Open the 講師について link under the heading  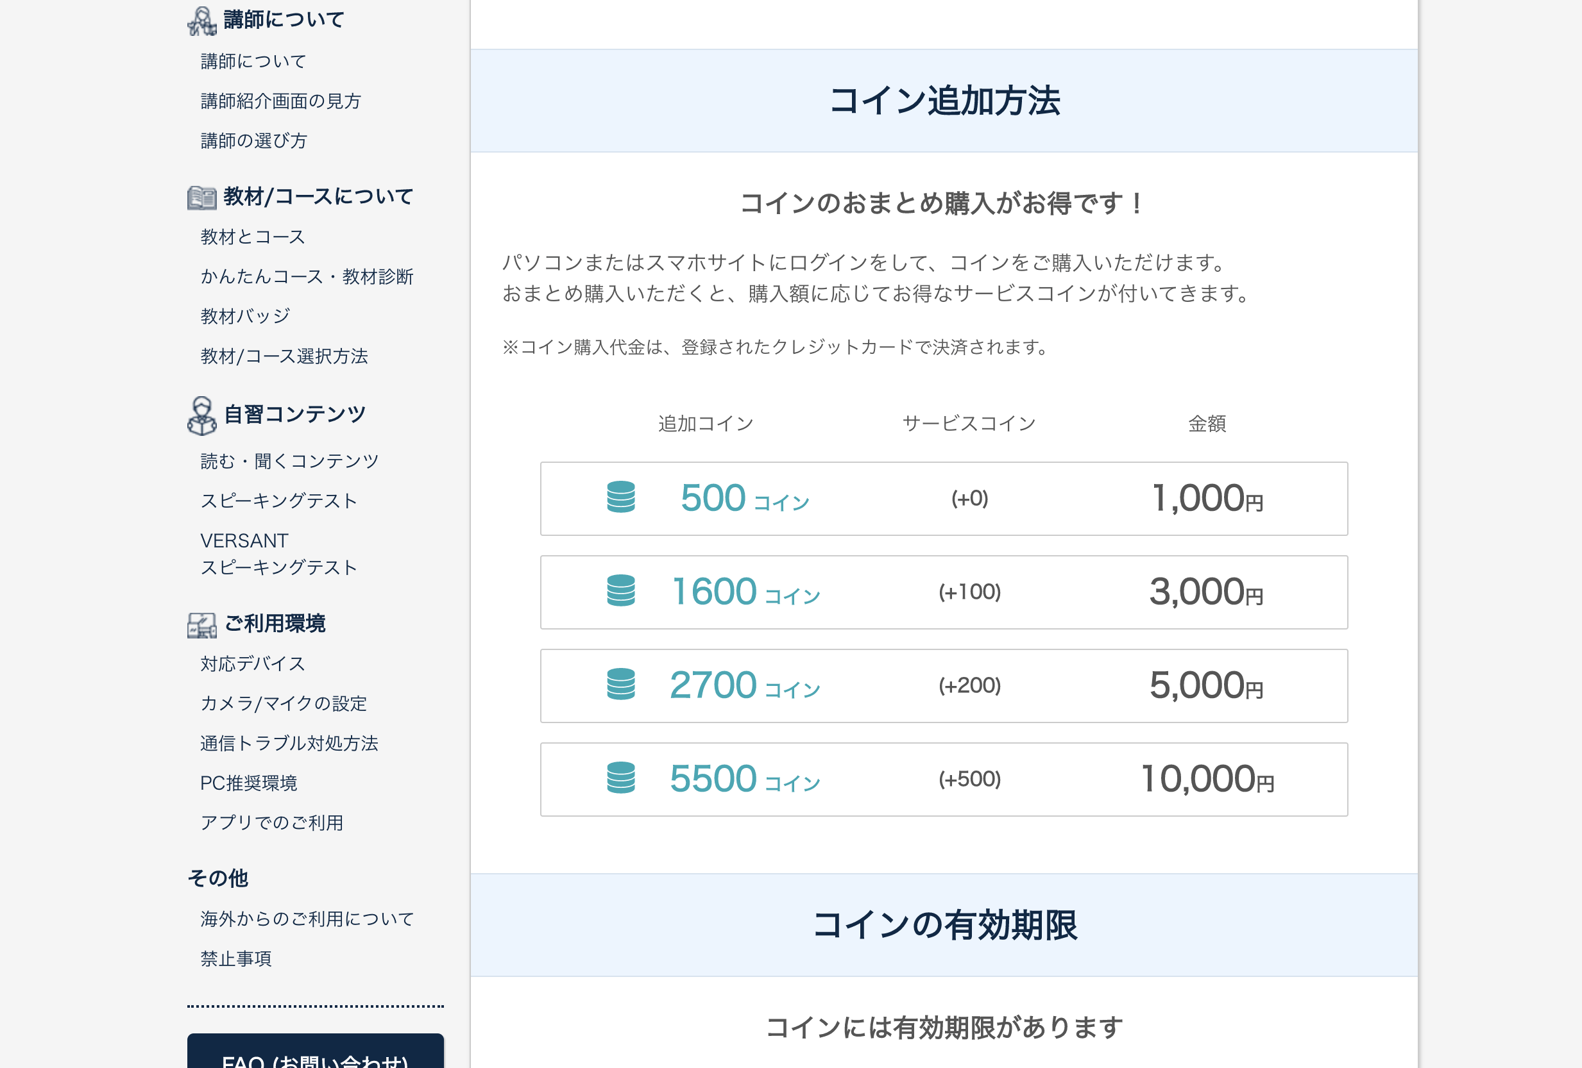click(253, 62)
